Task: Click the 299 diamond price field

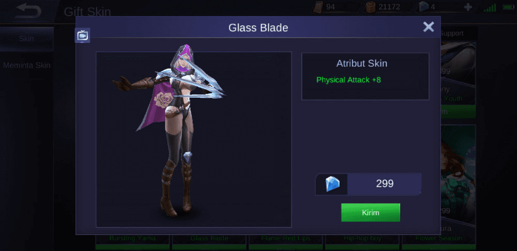Action: [x=368, y=184]
